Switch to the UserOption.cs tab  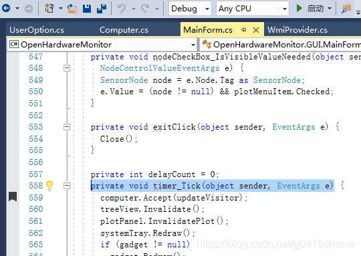tap(37, 30)
